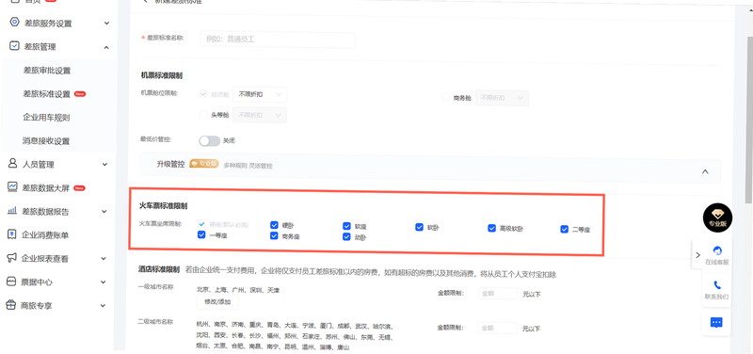
Task: Expand the 差旅数据报告 chevron
Action: [x=104, y=212]
